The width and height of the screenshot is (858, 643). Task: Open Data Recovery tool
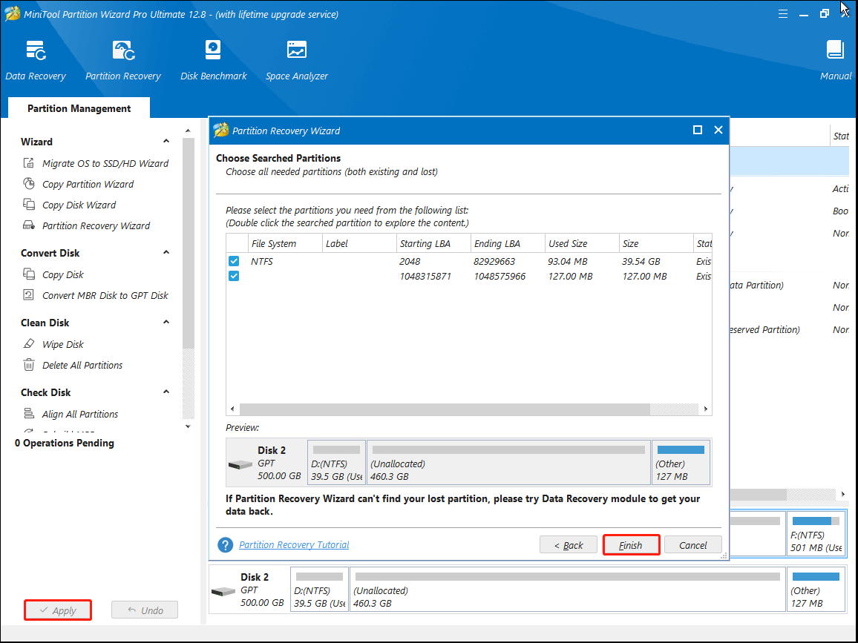click(36, 60)
